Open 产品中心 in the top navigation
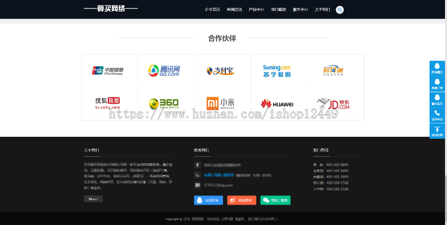This screenshot has width=447, height=225. point(256,10)
